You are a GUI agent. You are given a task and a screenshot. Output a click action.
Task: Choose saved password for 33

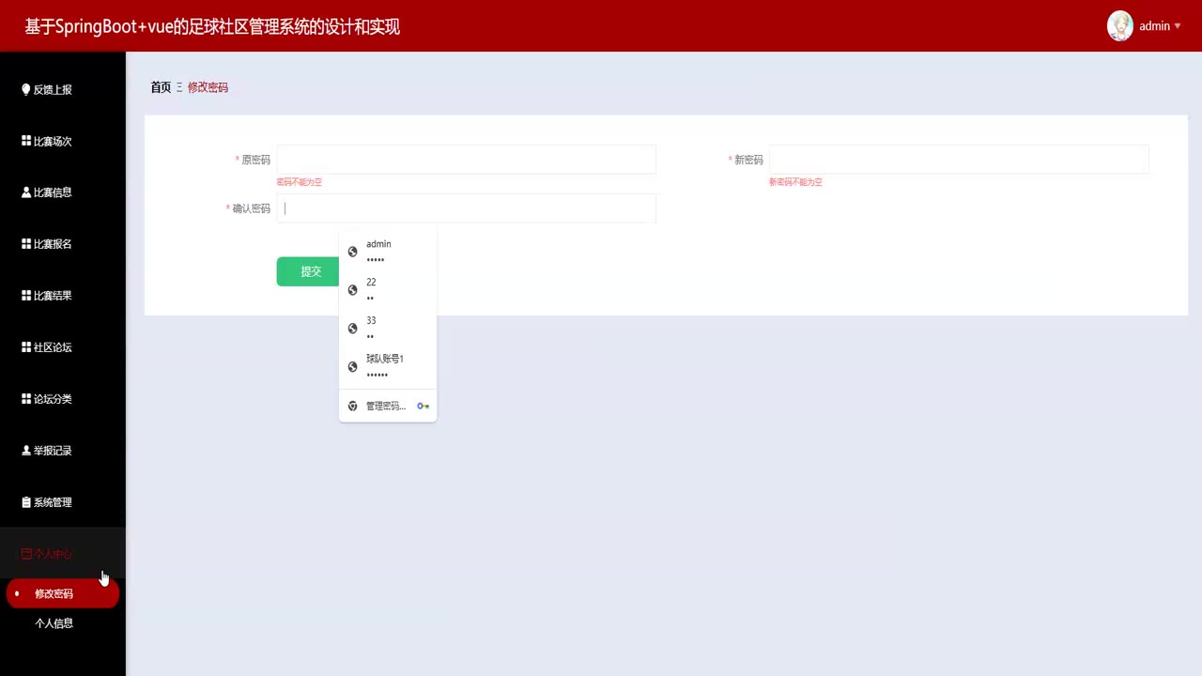388,329
